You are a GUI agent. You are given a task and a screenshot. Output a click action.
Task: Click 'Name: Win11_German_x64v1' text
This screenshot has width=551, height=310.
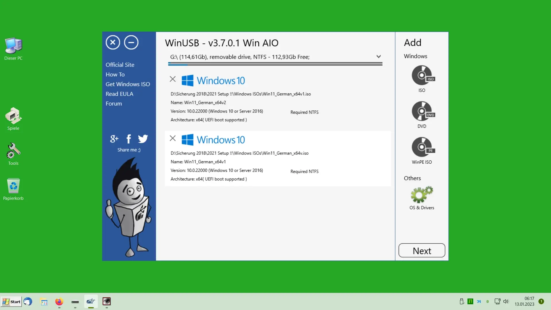tap(198, 162)
